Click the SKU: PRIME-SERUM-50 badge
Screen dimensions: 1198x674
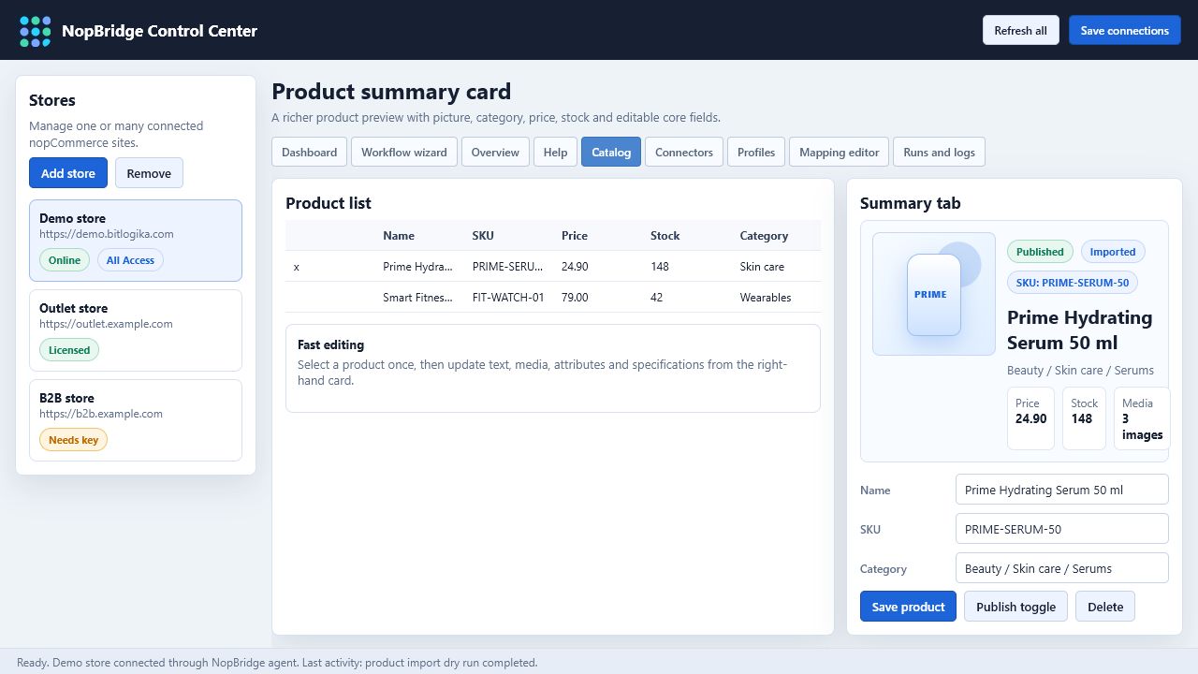1073,283
